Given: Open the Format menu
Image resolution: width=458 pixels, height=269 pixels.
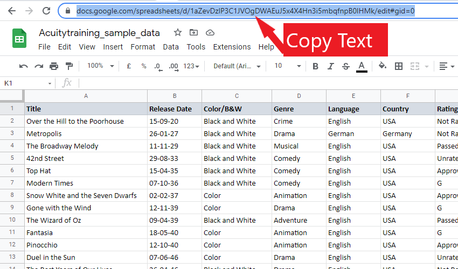Looking at the screenshot, I should point(143,47).
